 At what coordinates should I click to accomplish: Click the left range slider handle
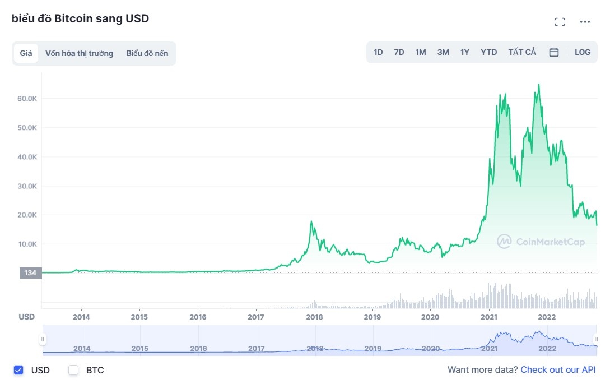(43, 339)
